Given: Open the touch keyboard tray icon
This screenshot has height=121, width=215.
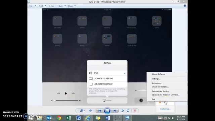Looking at the screenshot, I should [x=160, y=118].
